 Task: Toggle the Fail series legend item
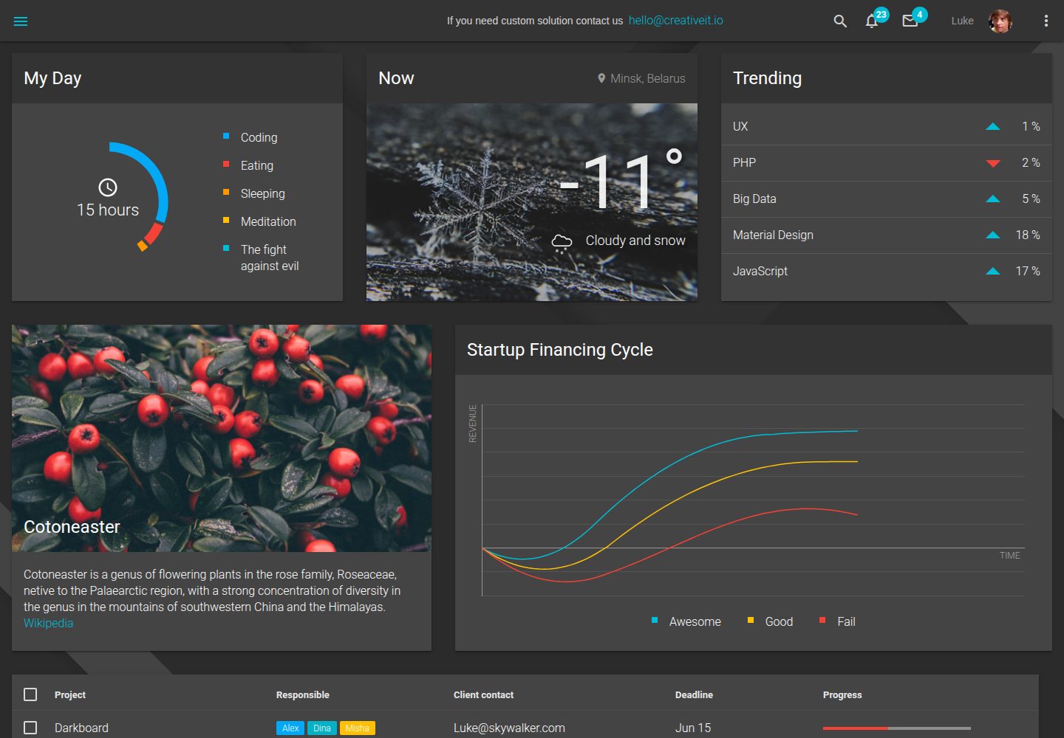[x=837, y=621]
